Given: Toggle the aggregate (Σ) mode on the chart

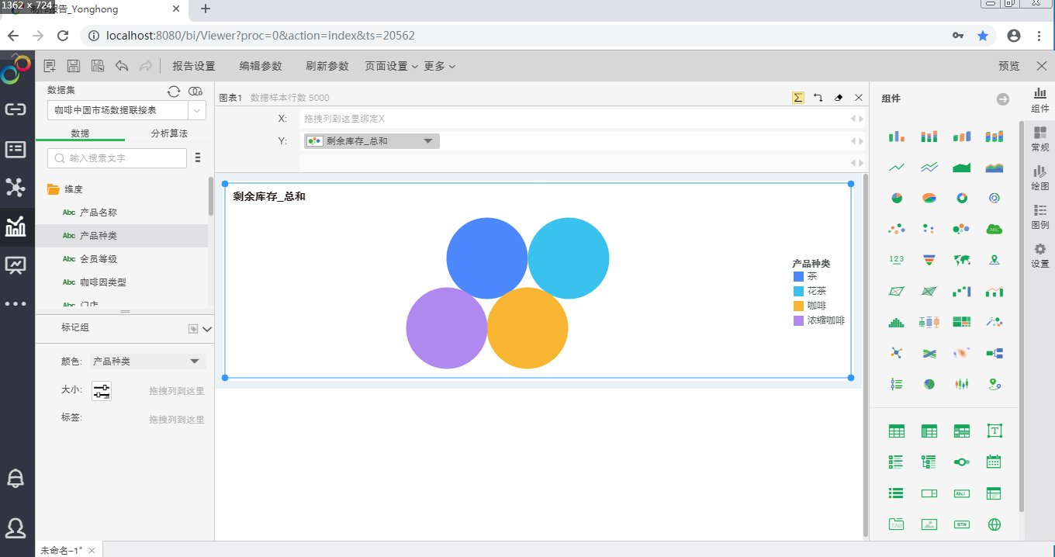Looking at the screenshot, I should [797, 97].
